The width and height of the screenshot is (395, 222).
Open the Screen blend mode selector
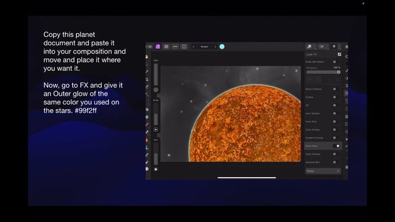click(204, 47)
